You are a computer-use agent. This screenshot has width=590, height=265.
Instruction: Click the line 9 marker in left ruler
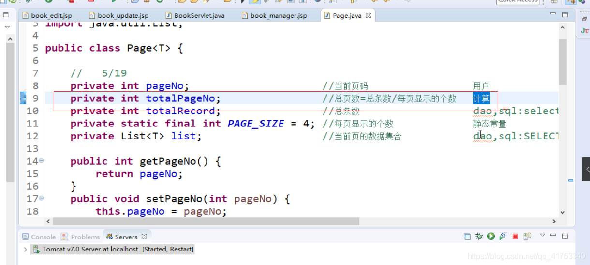[23, 98]
